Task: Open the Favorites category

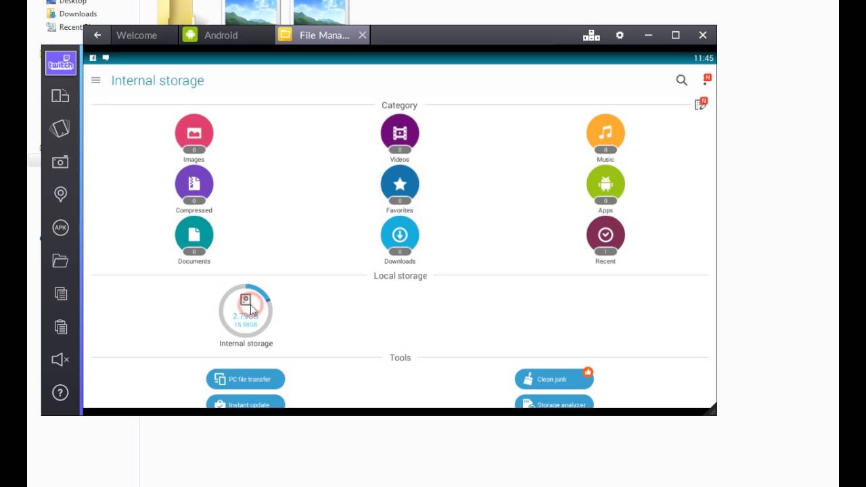Action: 400,189
